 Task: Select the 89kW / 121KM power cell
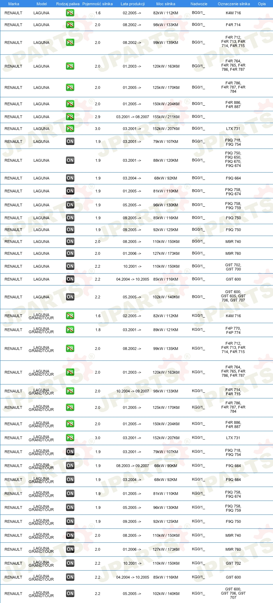click(166, 330)
